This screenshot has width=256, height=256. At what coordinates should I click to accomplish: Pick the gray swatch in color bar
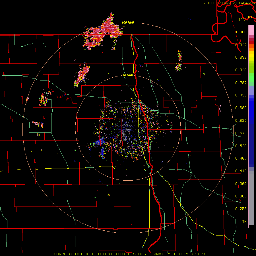click(251, 198)
